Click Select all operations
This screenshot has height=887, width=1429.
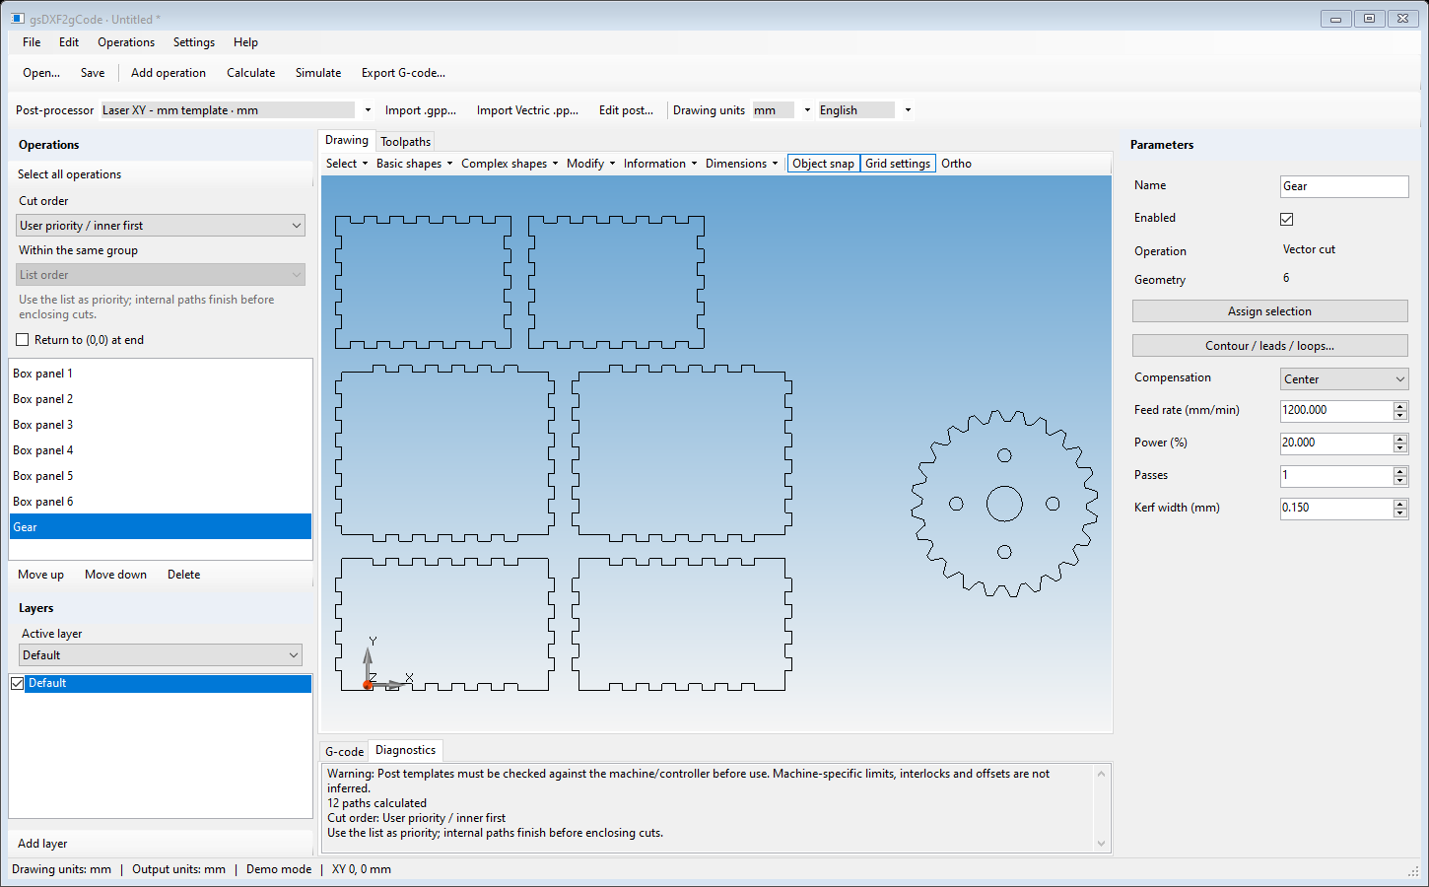69,174
